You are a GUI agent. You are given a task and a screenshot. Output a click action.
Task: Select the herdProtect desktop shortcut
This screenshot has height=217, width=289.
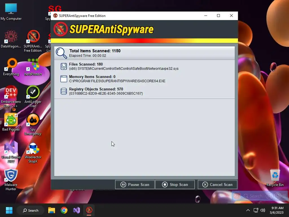tap(33, 67)
